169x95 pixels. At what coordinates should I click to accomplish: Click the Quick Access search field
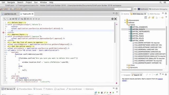click(x=123, y=9)
